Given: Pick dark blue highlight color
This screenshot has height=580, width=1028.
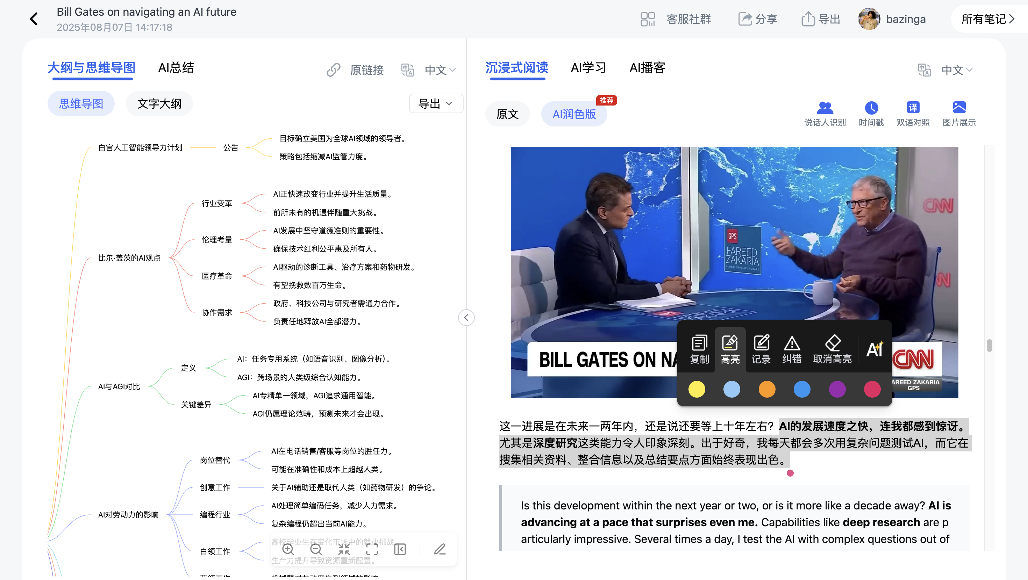Looking at the screenshot, I should [x=802, y=389].
